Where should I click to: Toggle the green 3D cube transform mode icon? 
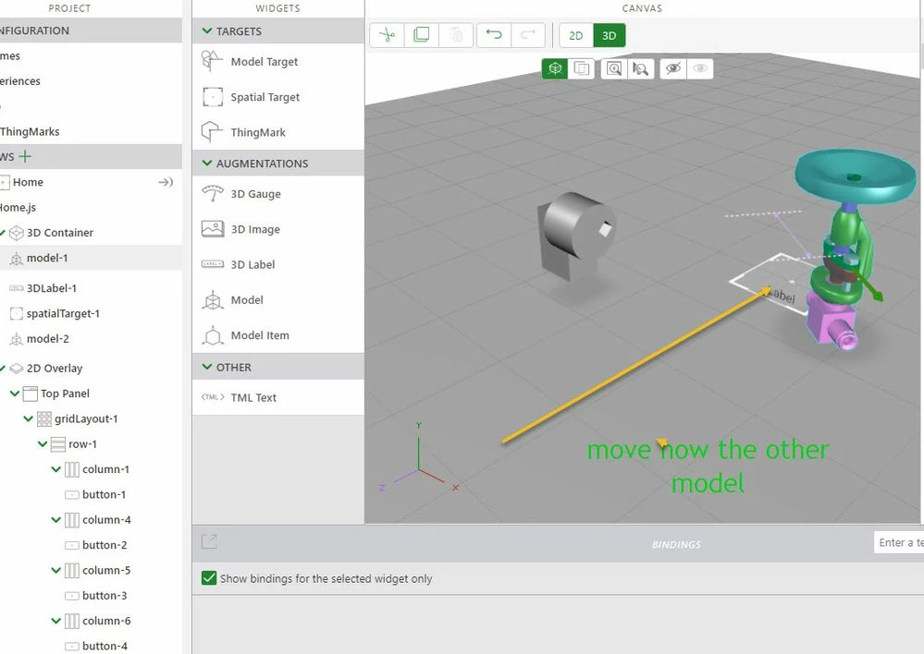[555, 69]
